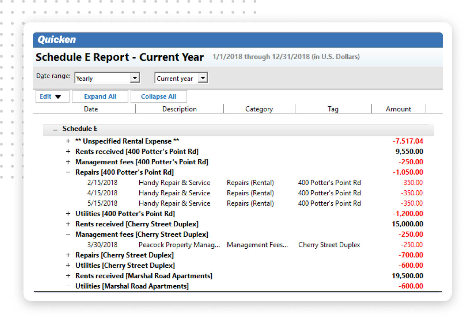Click the 15,000.00 rents amount

(x=407, y=224)
